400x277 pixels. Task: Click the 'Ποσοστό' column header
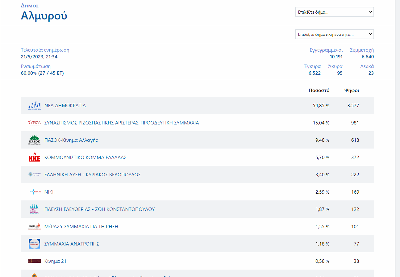pyautogui.click(x=319, y=90)
